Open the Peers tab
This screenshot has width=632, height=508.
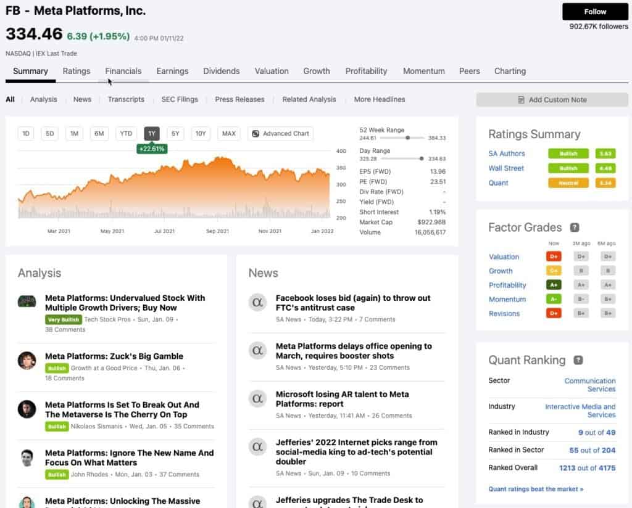pyautogui.click(x=470, y=72)
